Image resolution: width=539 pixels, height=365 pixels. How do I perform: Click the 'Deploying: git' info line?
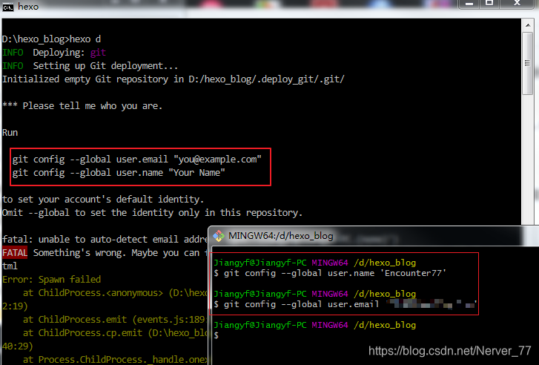[54, 53]
